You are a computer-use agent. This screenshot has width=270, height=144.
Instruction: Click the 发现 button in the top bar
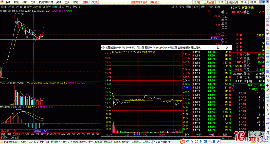coord(95,2)
